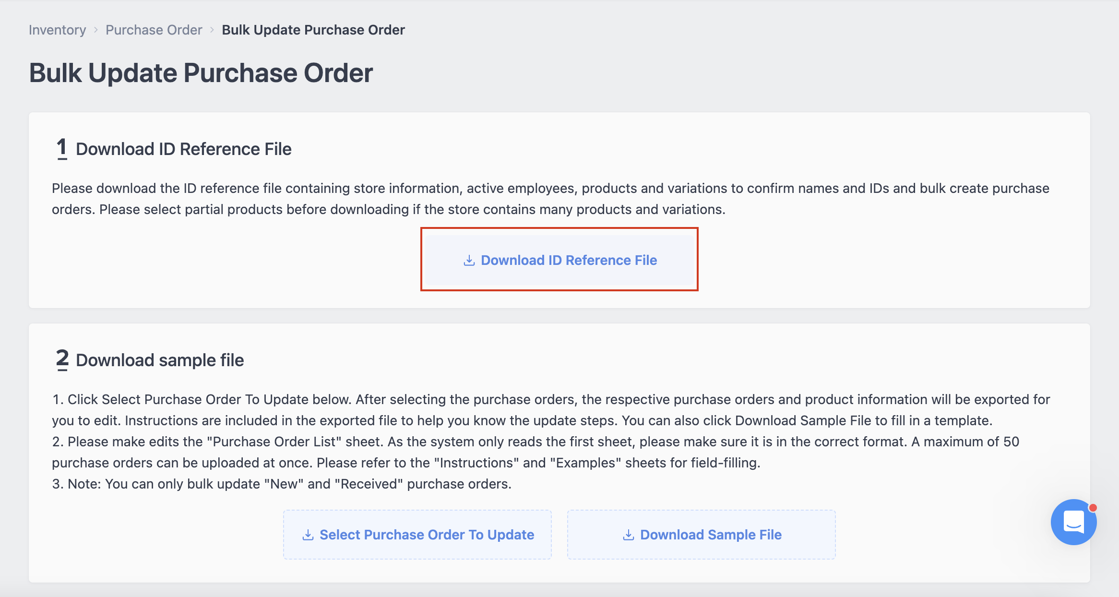1119x597 pixels.
Task: Click the Purchase Order List sheet instruction text
Action: [x=274, y=442]
